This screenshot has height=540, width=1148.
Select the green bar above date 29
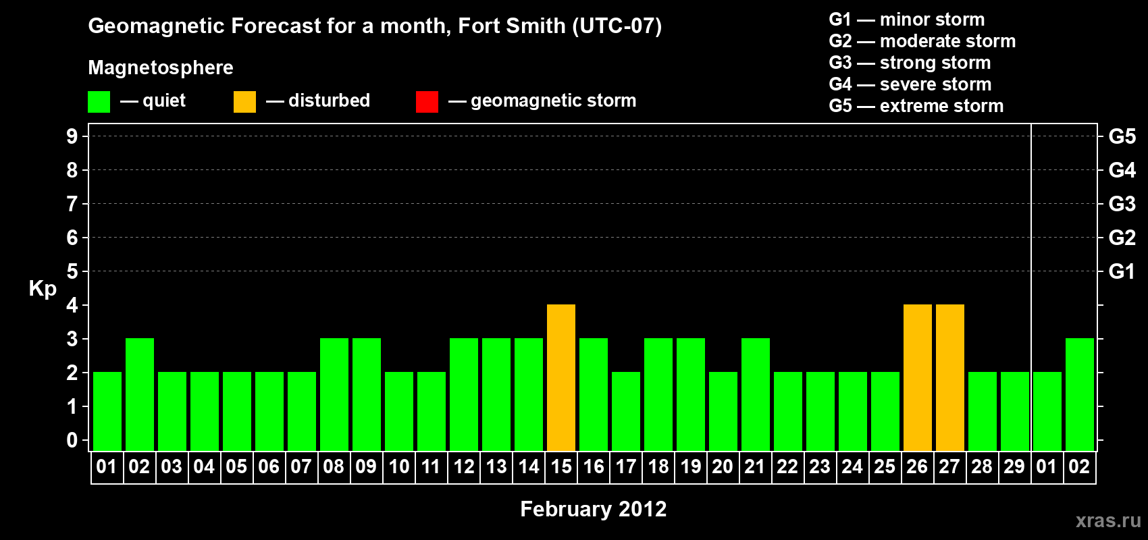[x=1015, y=412]
